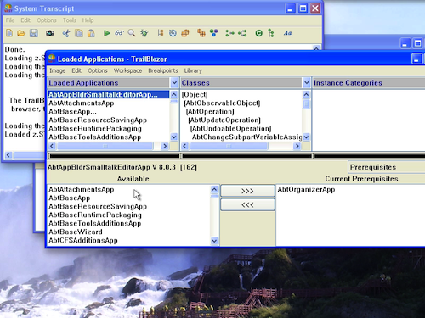Screen dimensions: 425x318
Task: Click Classes list scroll down arrow
Action: (306, 137)
